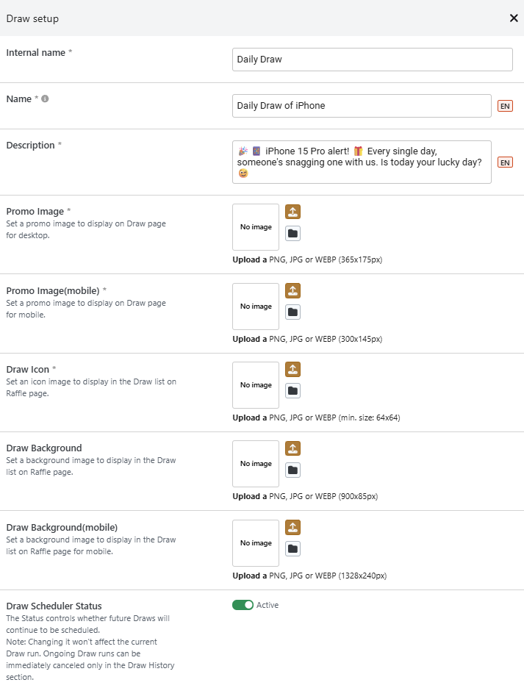The height and width of the screenshot is (688, 524).
Task: Click the Draw Icon preview placeholder
Action: (256, 385)
